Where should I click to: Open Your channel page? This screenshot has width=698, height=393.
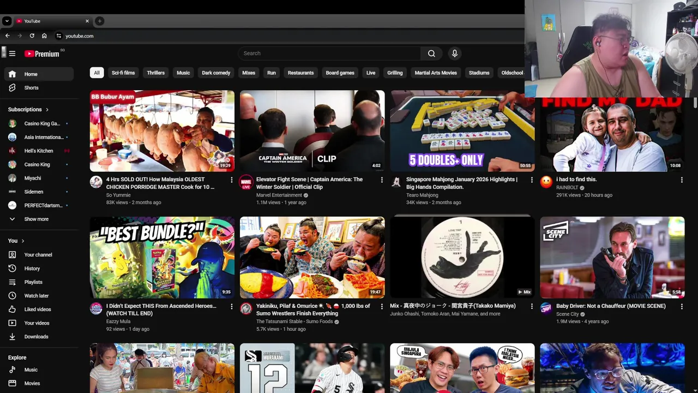(38, 255)
